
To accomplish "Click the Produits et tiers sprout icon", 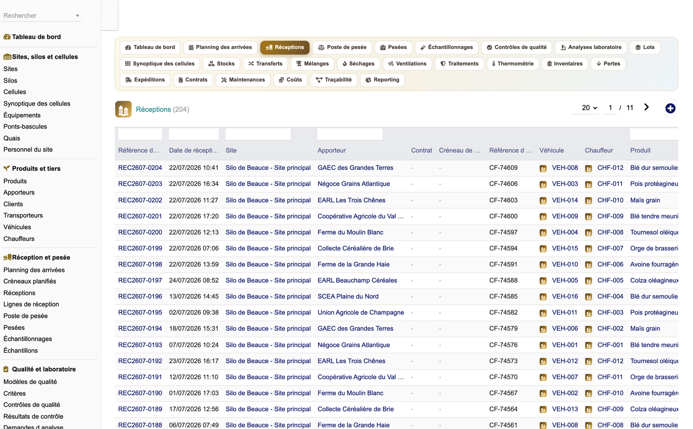I will [7, 168].
